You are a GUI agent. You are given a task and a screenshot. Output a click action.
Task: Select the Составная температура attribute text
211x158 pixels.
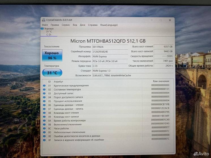pyautogui.click(x=67, y=89)
